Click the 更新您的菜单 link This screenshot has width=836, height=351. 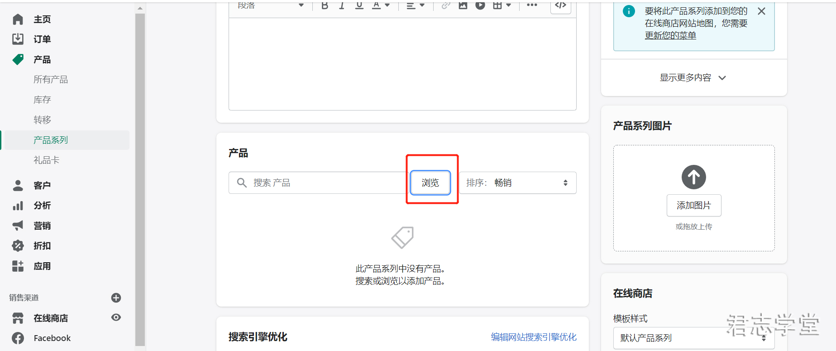(x=670, y=35)
